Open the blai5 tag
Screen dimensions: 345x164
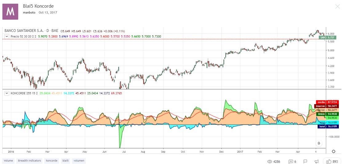[x=65, y=161]
